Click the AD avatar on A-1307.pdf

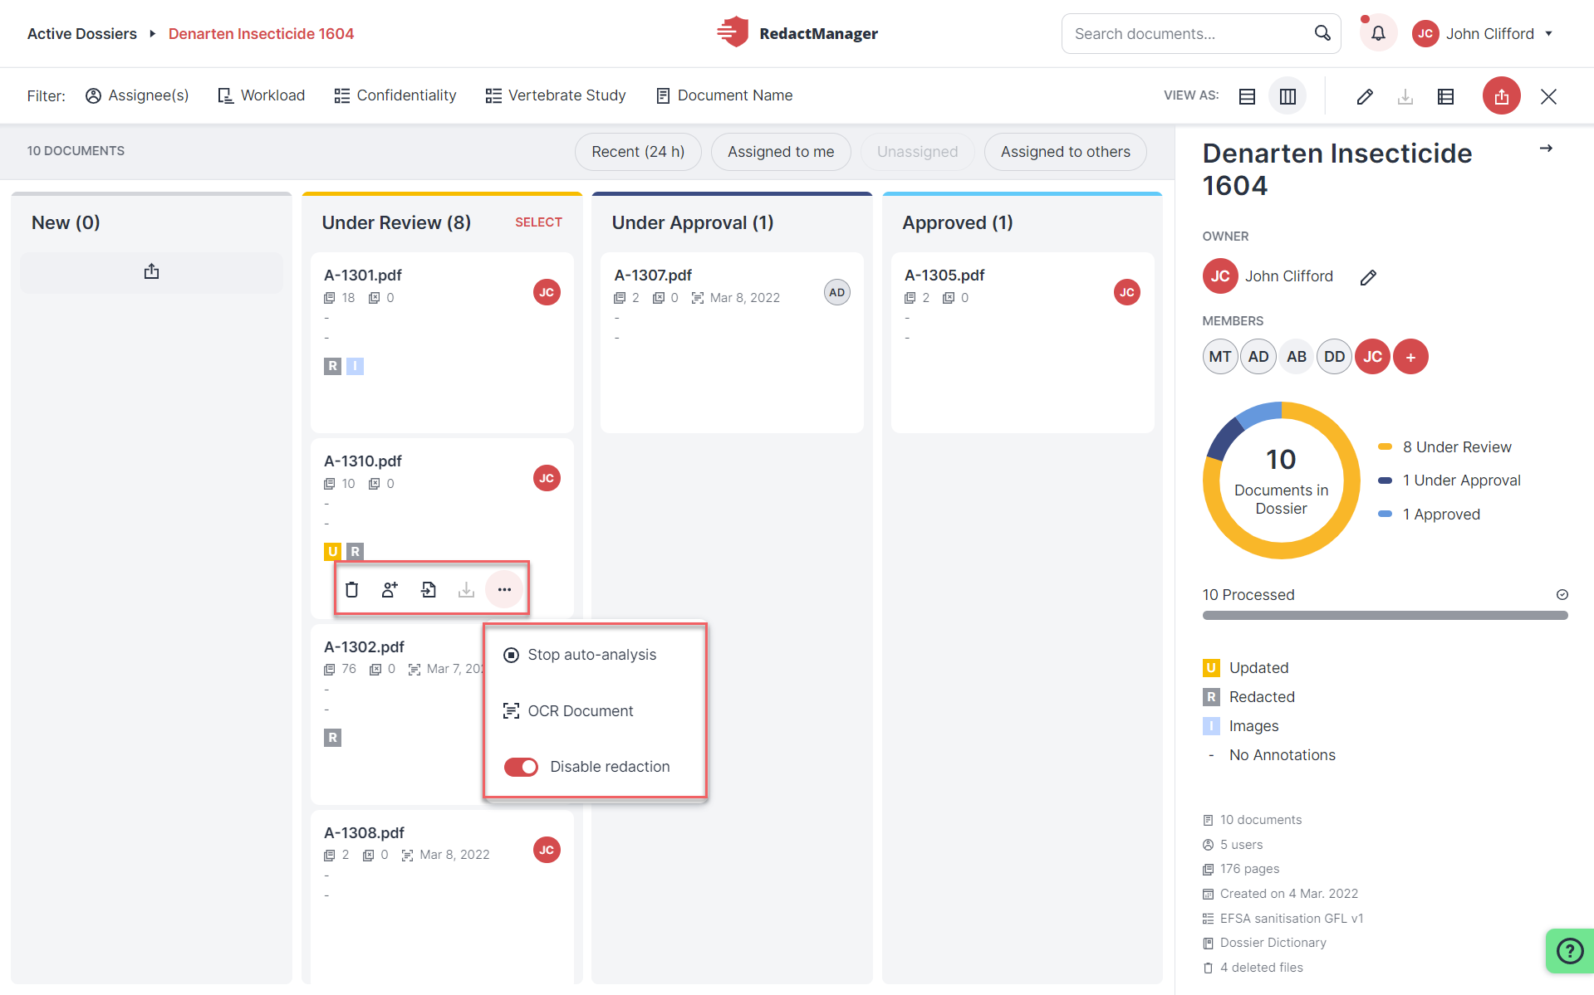click(837, 292)
